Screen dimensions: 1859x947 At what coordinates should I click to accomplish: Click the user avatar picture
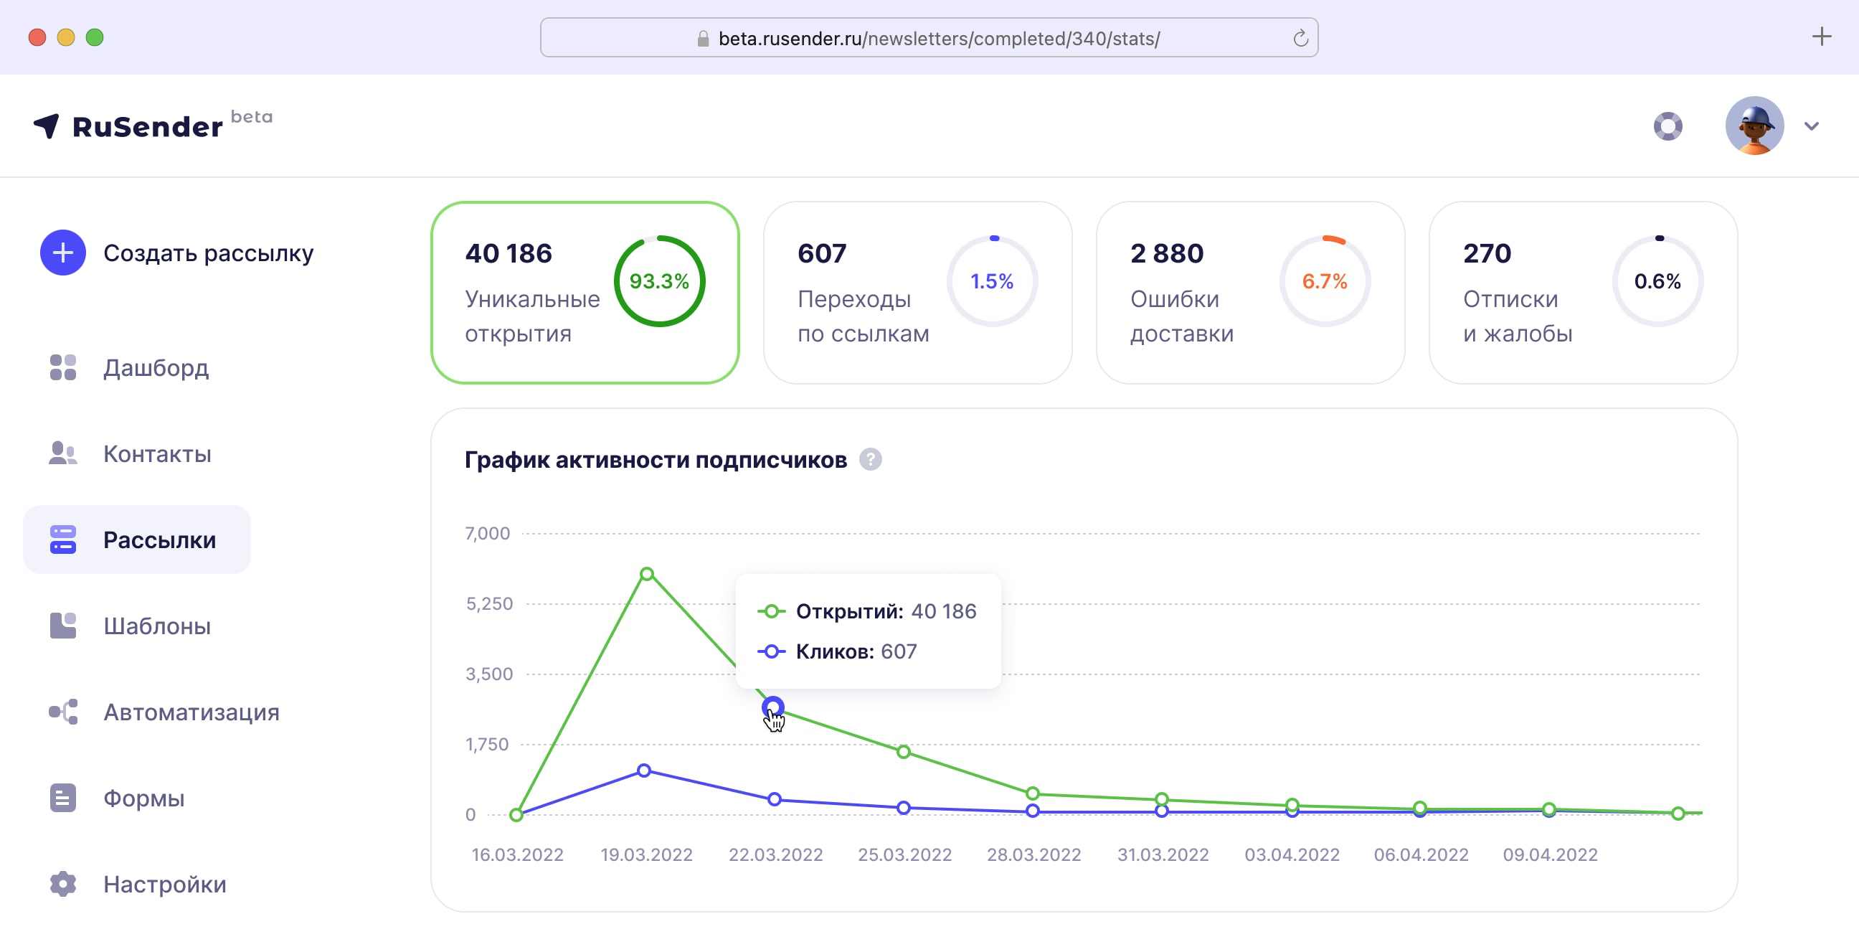(x=1754, y=126)
